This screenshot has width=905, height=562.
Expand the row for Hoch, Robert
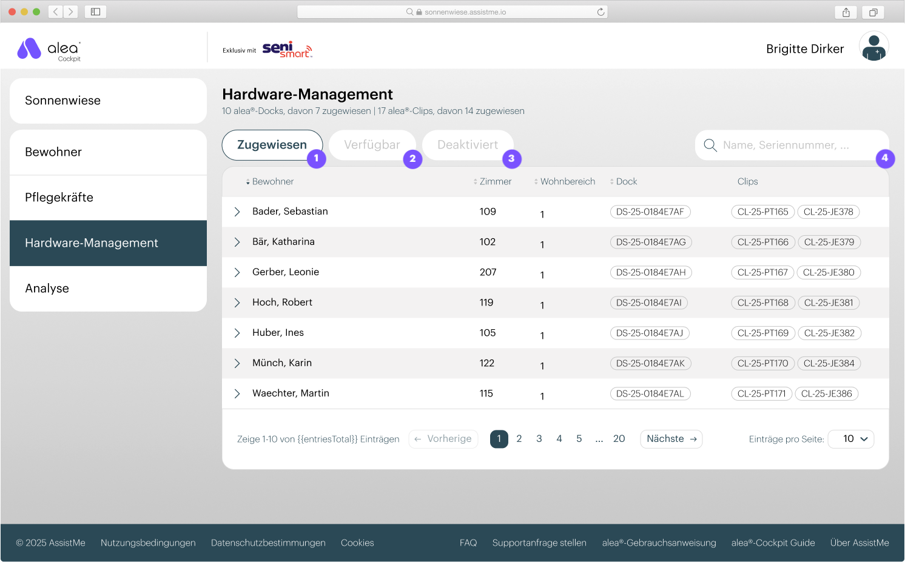coord(237,303)
